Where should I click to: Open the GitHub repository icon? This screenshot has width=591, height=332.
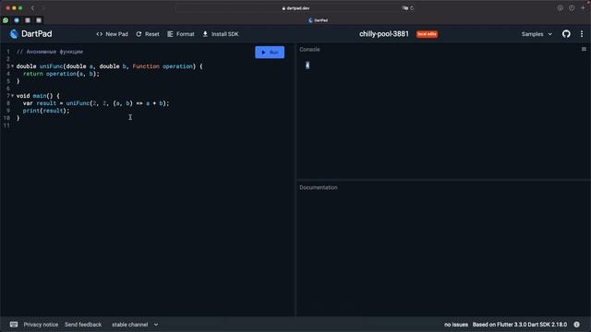click(x=566, y=34)
